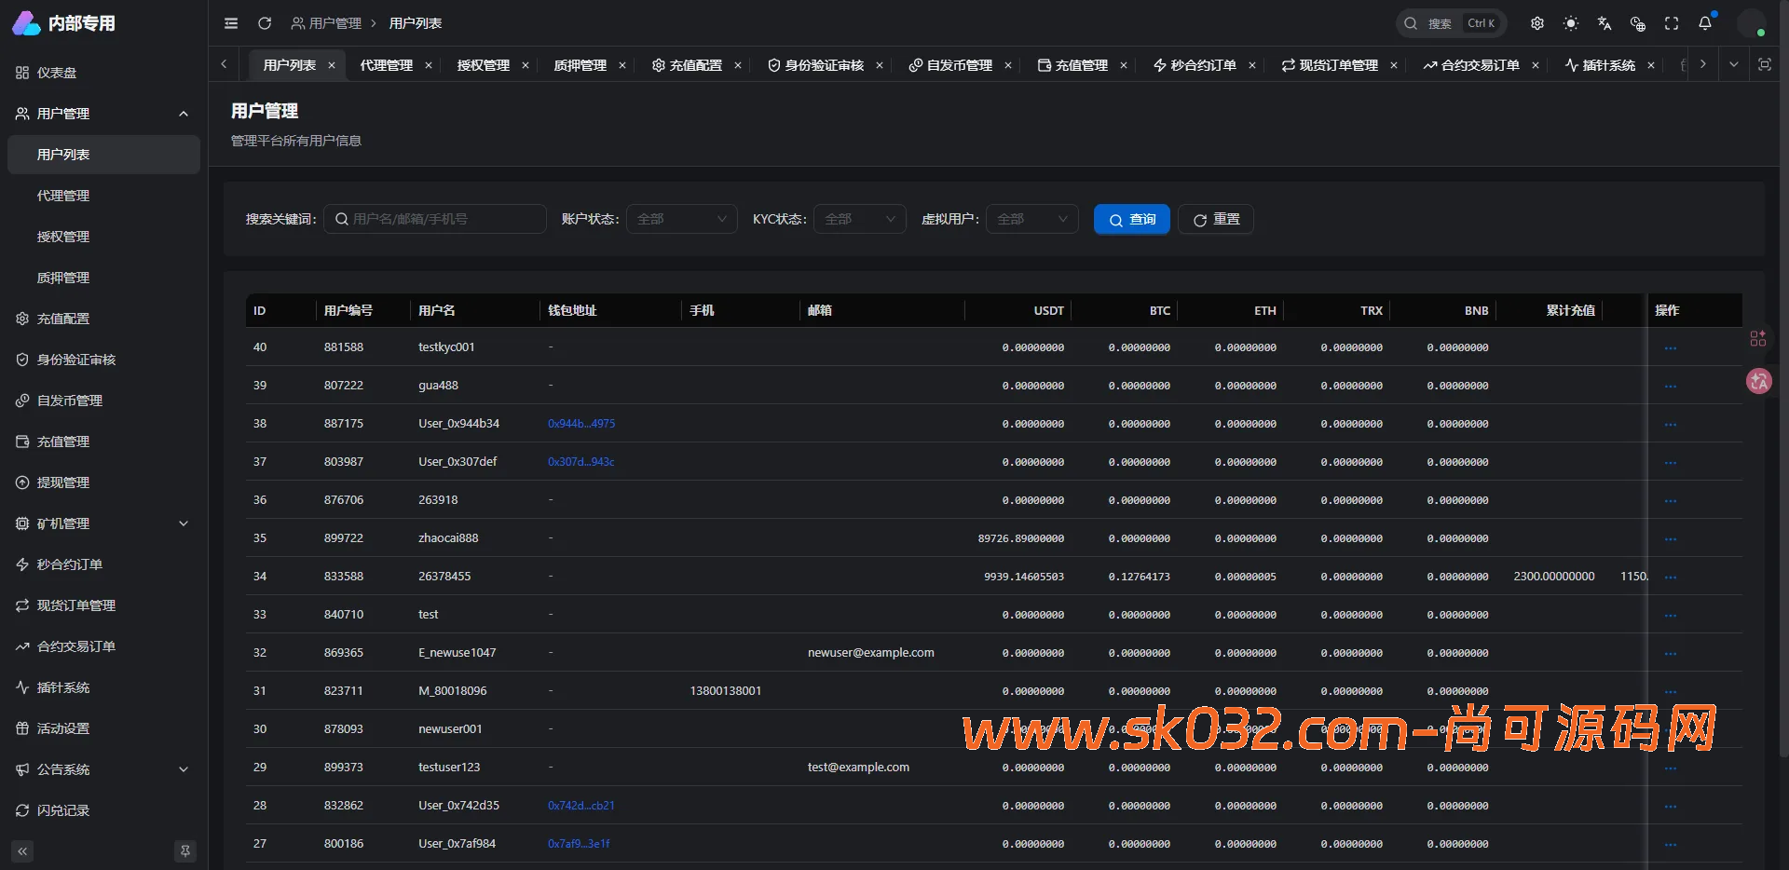The width and height of the screenshot is (1789, 870).
Task: Switch to the 代理管理 tab
Action: 388,65
